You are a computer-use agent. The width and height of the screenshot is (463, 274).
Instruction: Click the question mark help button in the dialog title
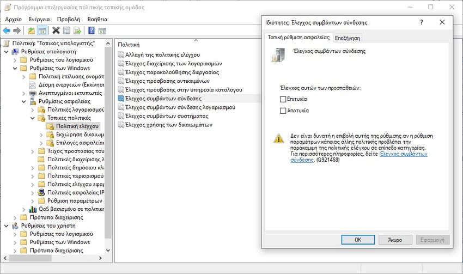[x=422, y=22]
